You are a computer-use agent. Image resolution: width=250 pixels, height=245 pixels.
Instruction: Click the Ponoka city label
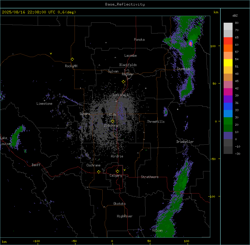139,40
